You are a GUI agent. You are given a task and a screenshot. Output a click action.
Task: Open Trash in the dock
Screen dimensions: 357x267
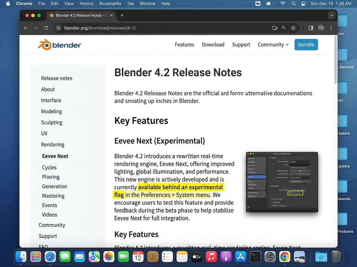click(336, 257)
